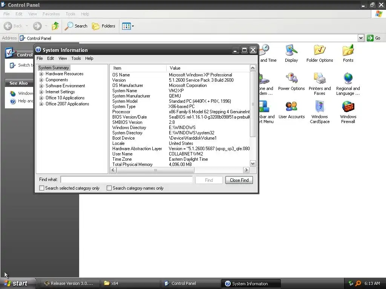The image size is (386, 289).
Task: Open System Information Tools menu
Action: (x=76, y=58)
